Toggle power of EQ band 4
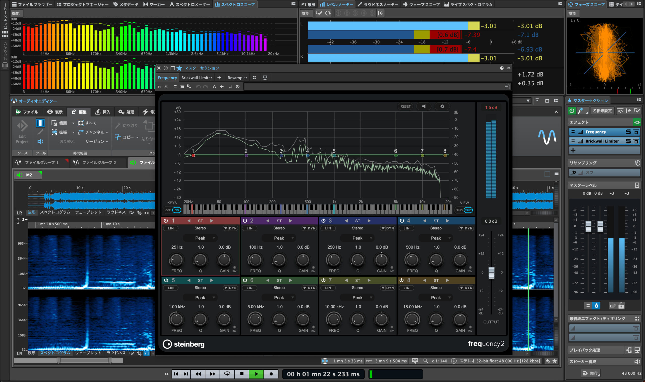Screen dimensions: 645x382 (x=402, y=221)
